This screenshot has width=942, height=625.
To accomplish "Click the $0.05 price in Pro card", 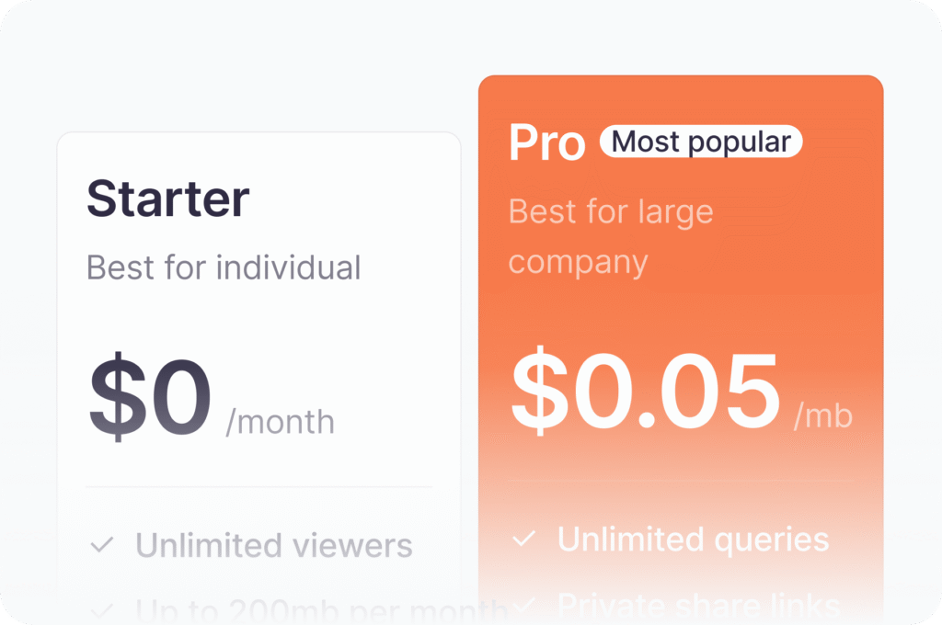I will (645, 391).
